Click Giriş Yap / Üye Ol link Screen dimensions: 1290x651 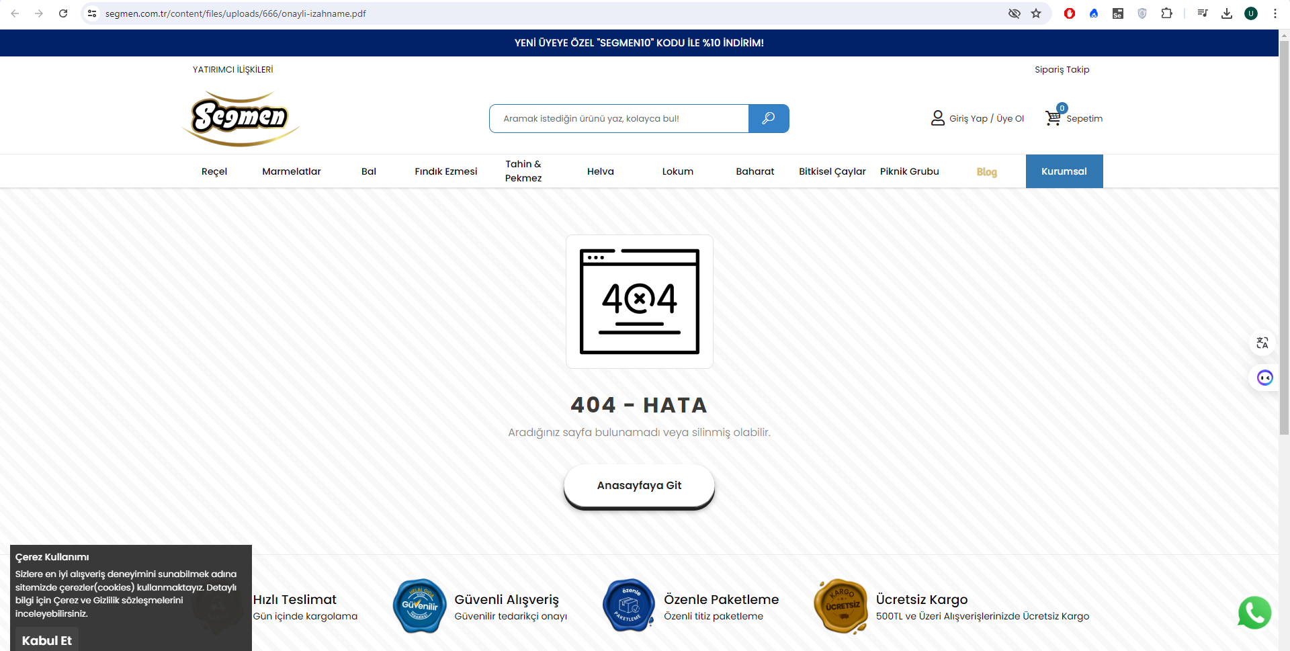tap(987, 119)
